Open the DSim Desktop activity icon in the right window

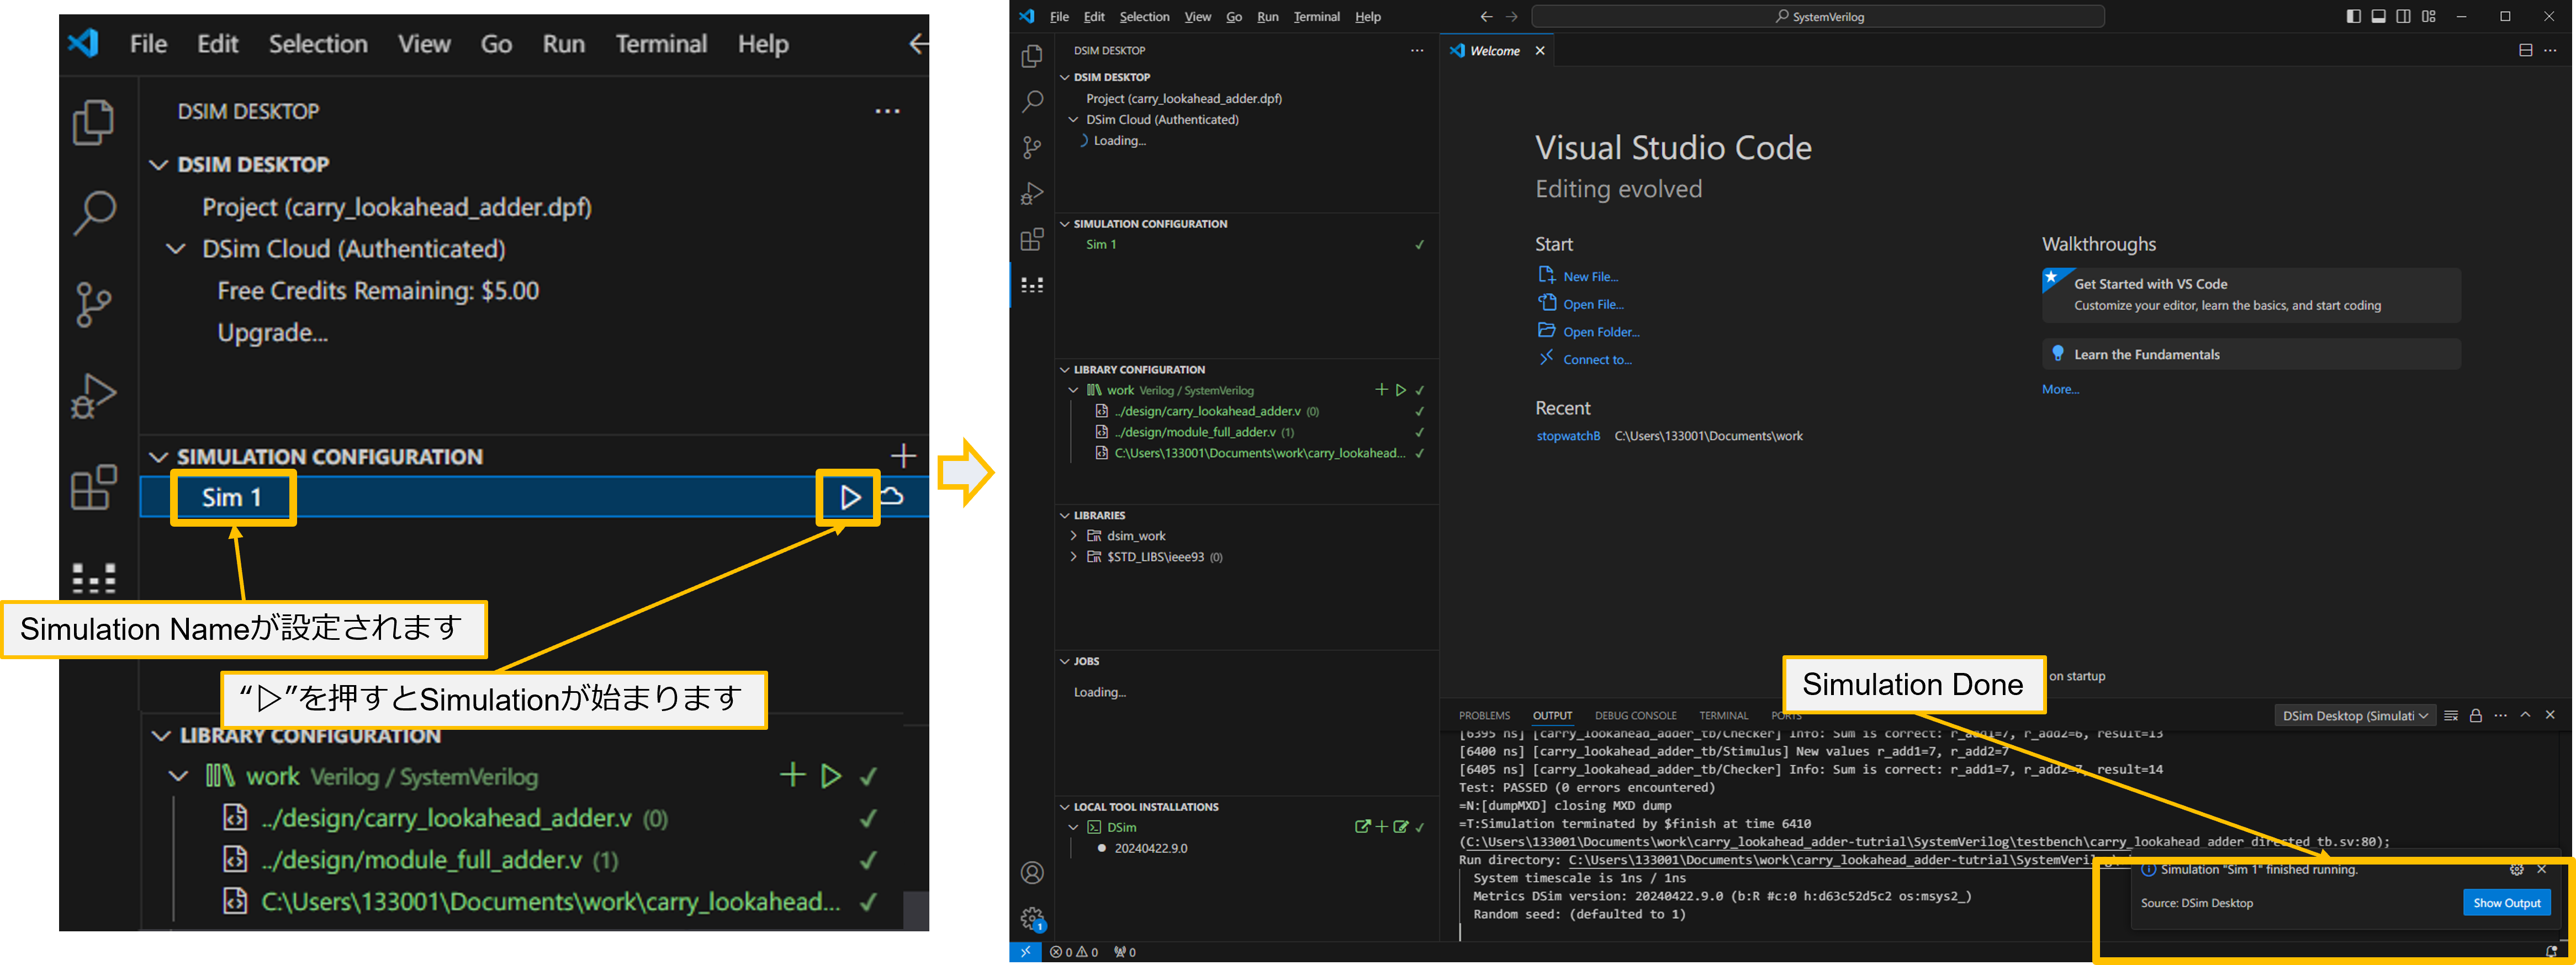[1032, 285]
